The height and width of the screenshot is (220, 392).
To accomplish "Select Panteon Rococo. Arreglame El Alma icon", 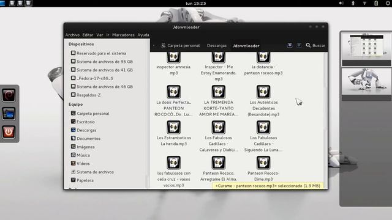I will tap(218, 163).
